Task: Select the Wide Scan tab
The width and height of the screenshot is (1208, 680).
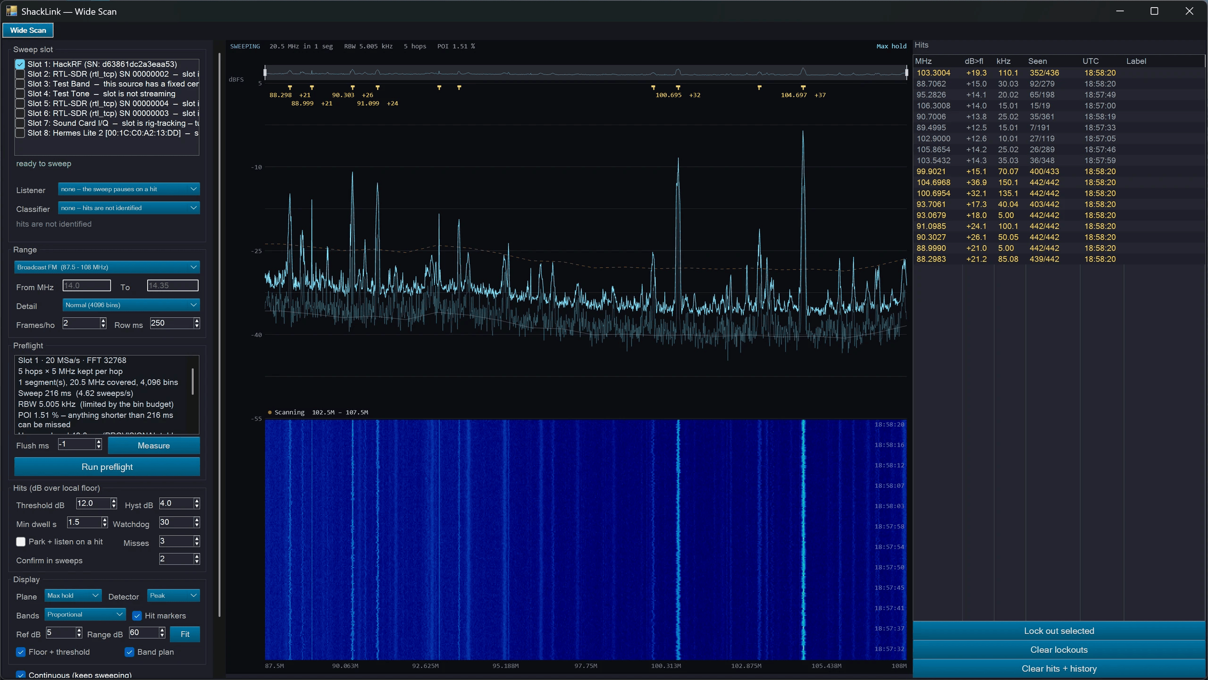Action: [28, 30]
